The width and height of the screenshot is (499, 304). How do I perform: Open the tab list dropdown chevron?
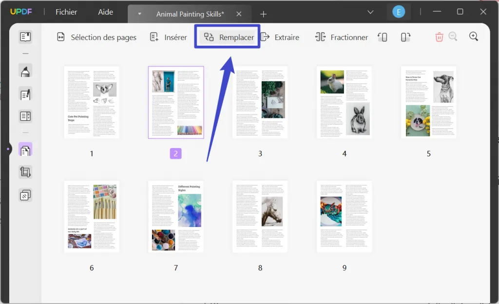coord(370,12)
